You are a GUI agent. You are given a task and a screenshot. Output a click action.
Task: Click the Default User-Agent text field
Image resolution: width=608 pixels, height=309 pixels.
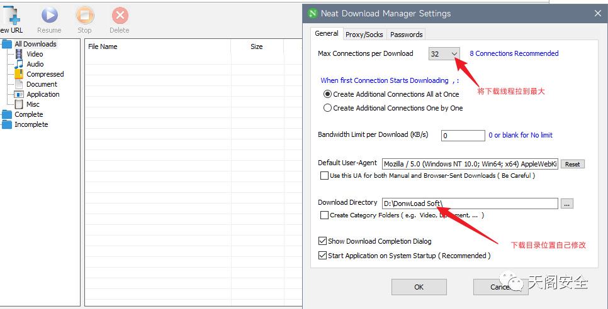(470, 164)
